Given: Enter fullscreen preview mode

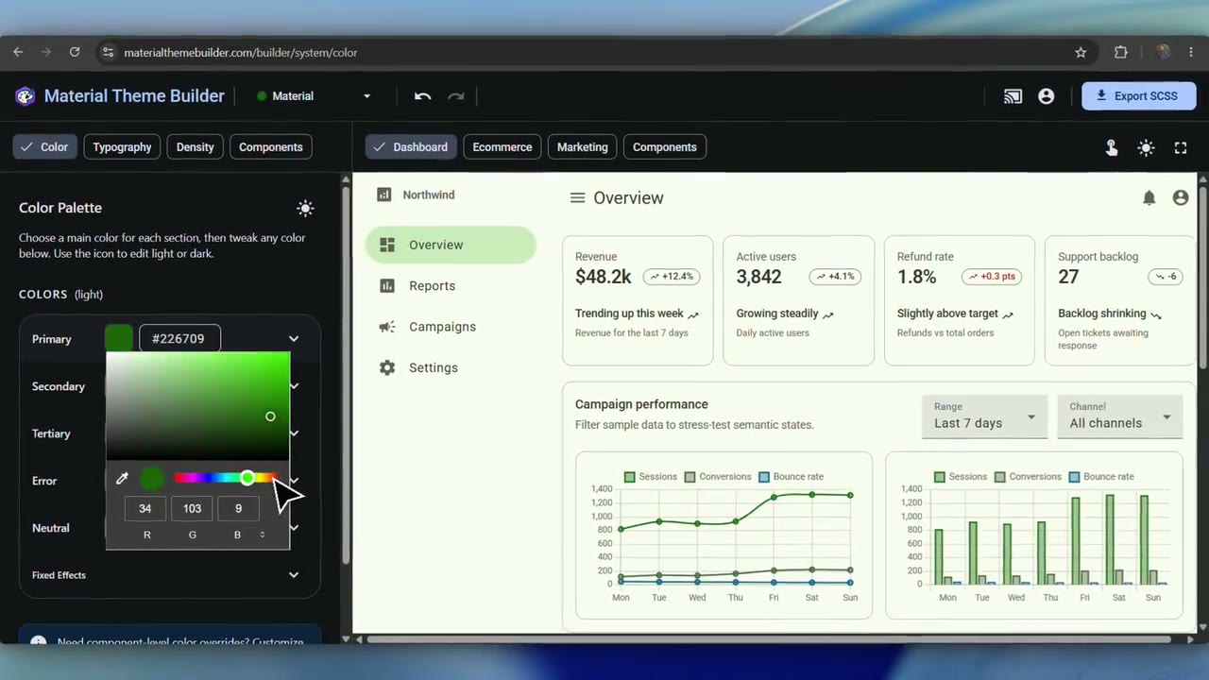Looking at the screenshot, I should (1181, 147).
